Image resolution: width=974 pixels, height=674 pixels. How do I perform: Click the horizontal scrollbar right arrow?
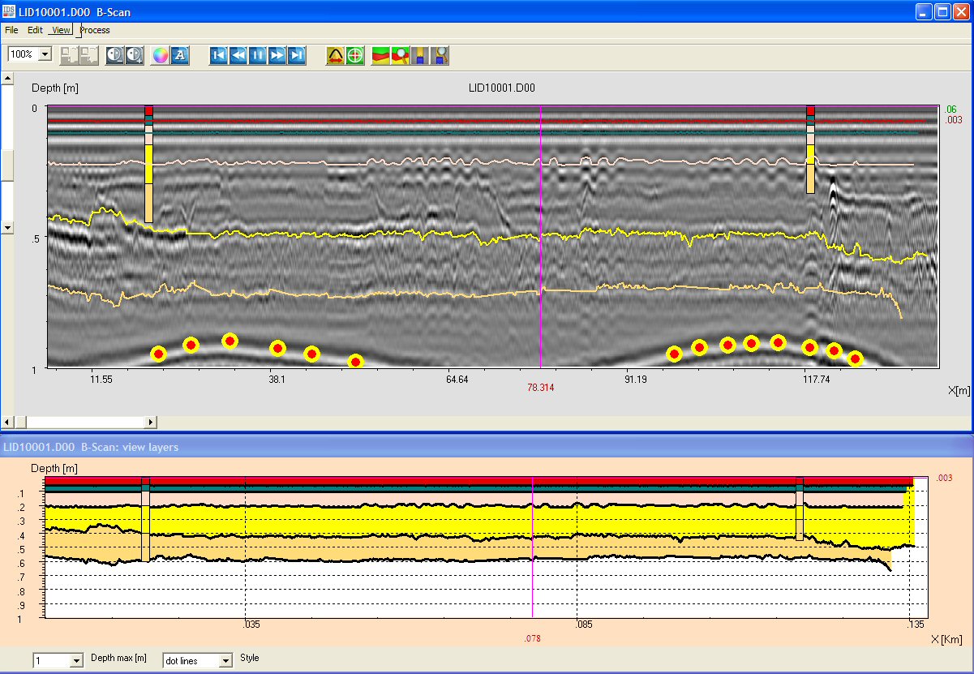pyautogui.click(x=151, y=422)
